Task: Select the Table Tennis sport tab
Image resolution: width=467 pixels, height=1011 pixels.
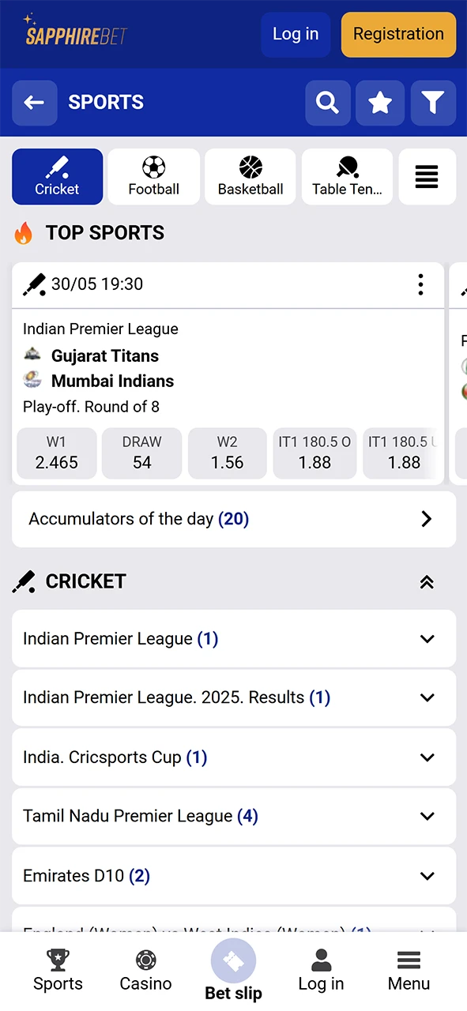Action: [347, 176]
